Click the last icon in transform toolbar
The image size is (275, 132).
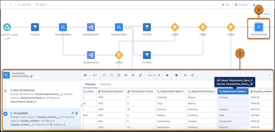tap(192, 75)
